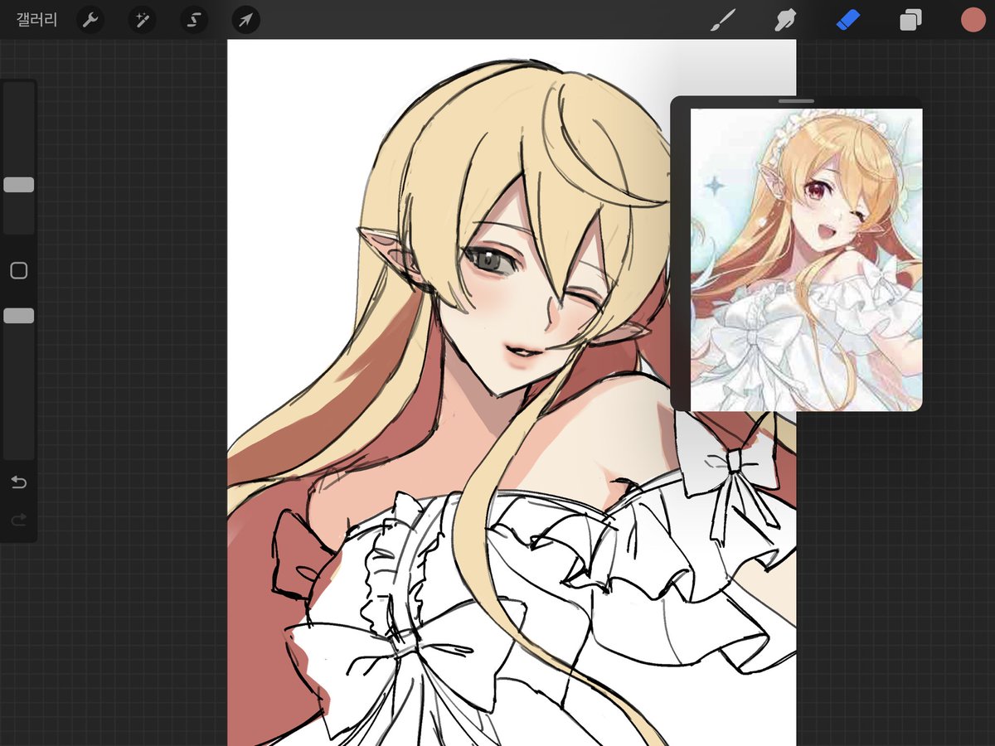995x746 pixels.
Task: Open the active color picker circle
Action: (x=973, y=20)
